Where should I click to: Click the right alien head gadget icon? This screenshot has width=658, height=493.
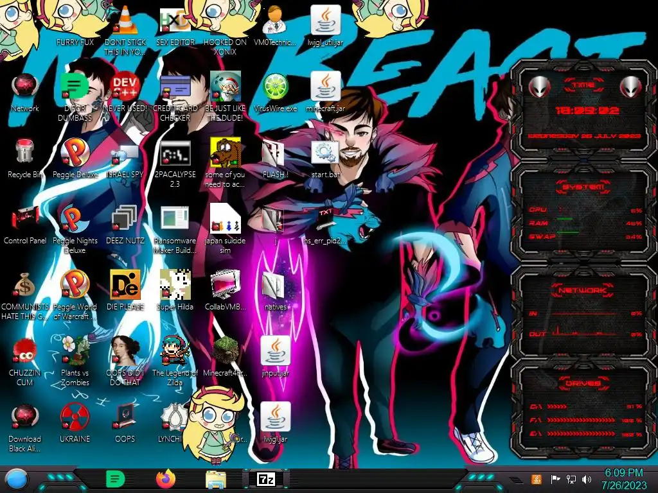click(631, 87)
